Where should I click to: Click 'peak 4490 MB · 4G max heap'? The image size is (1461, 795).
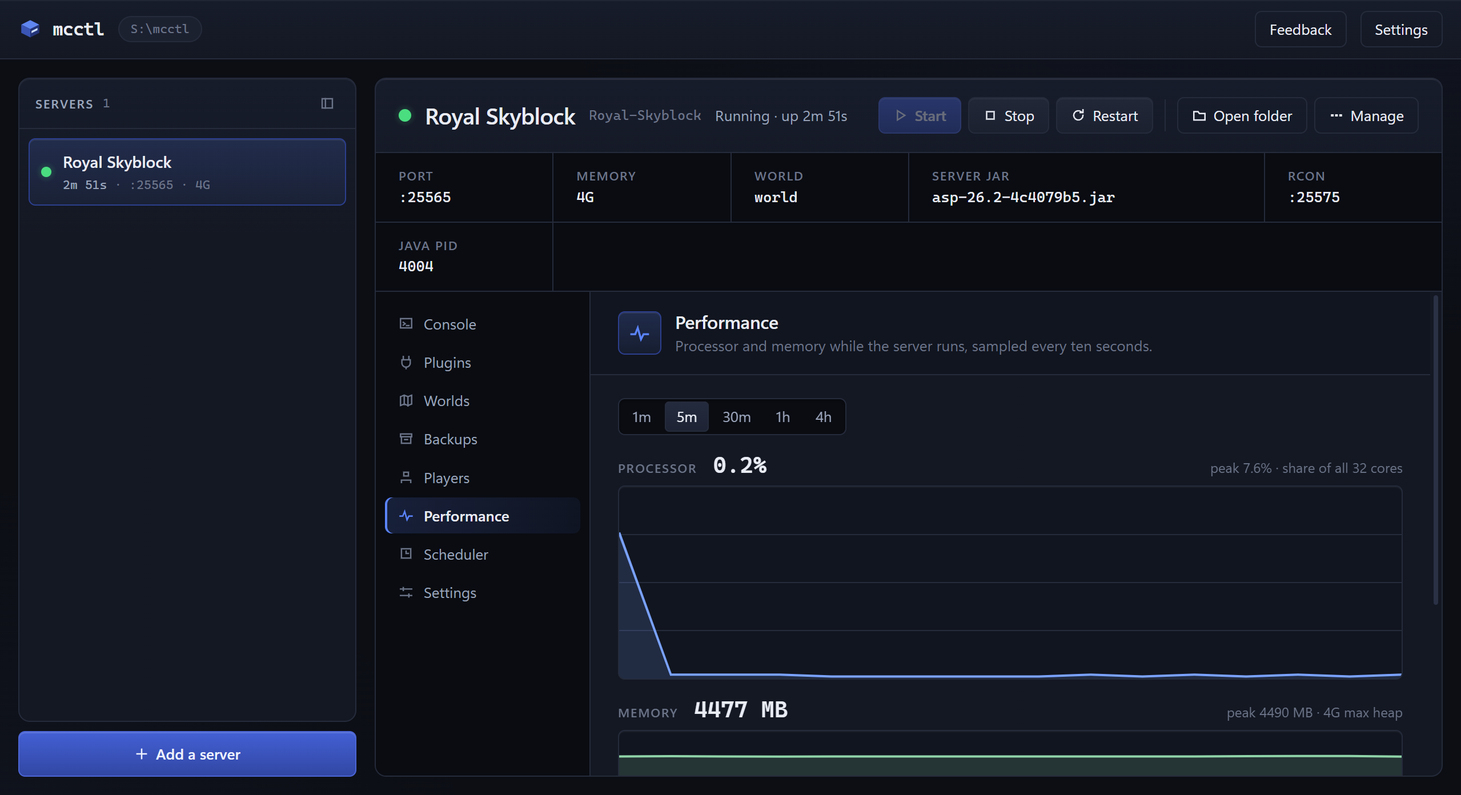[x=1314, y=713]
